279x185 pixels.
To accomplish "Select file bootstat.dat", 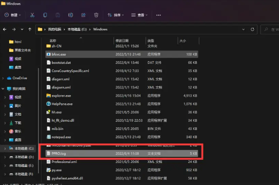I will pyautogui.click(x=122, y=63).
